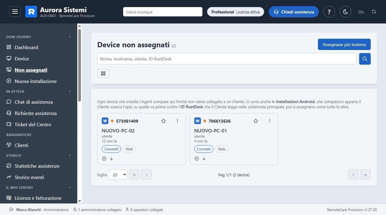The width and height of the screenshot is (386, 215).
Task: Click the Dashboard sidebar icon
Action: [x=9, y=47]
